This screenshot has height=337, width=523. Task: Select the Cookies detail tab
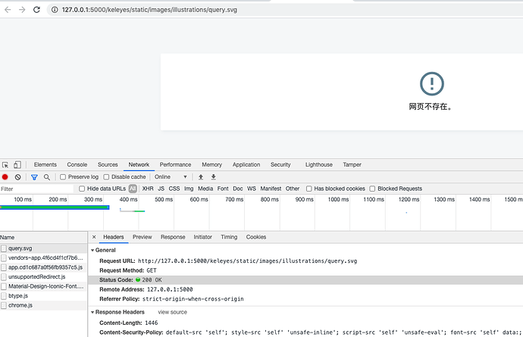(256, 237)
